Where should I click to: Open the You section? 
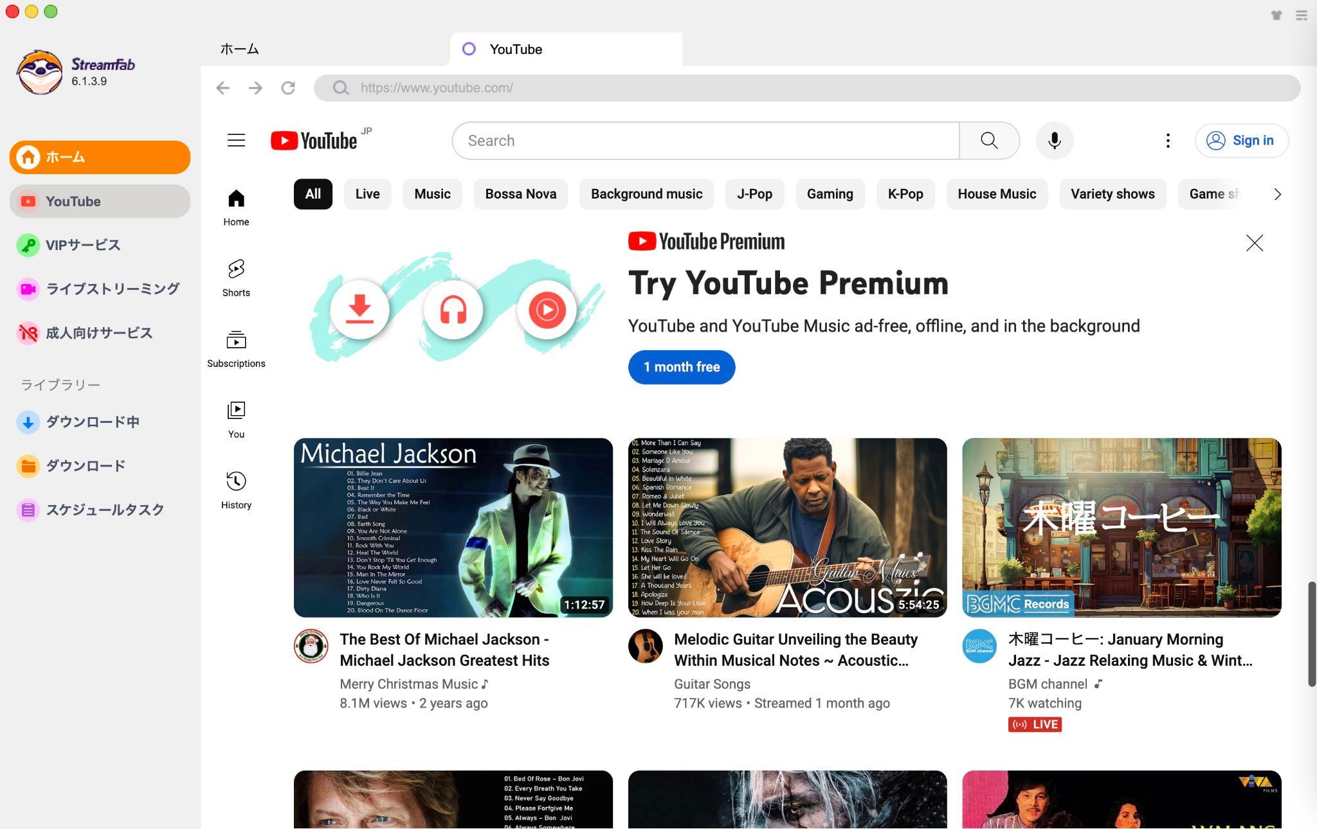[236, 420]
